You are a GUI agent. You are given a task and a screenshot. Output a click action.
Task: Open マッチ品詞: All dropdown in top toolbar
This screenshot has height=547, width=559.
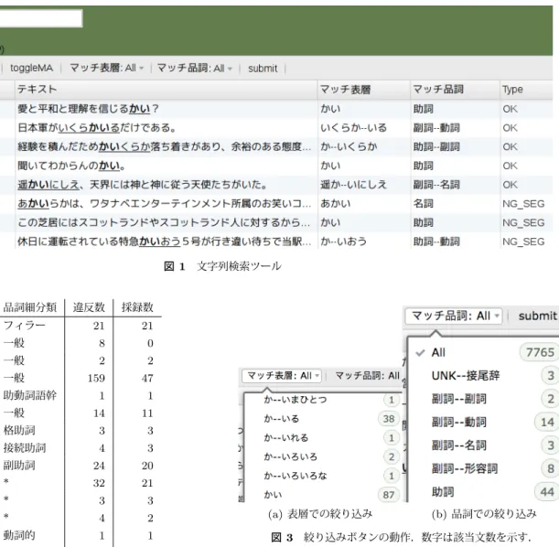[195, 68]
